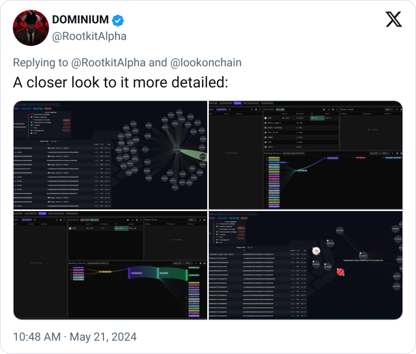416x354 pixels.
Task: Click the green +$9.27 cell in top-right portfolio
Action: click(316, 118)
